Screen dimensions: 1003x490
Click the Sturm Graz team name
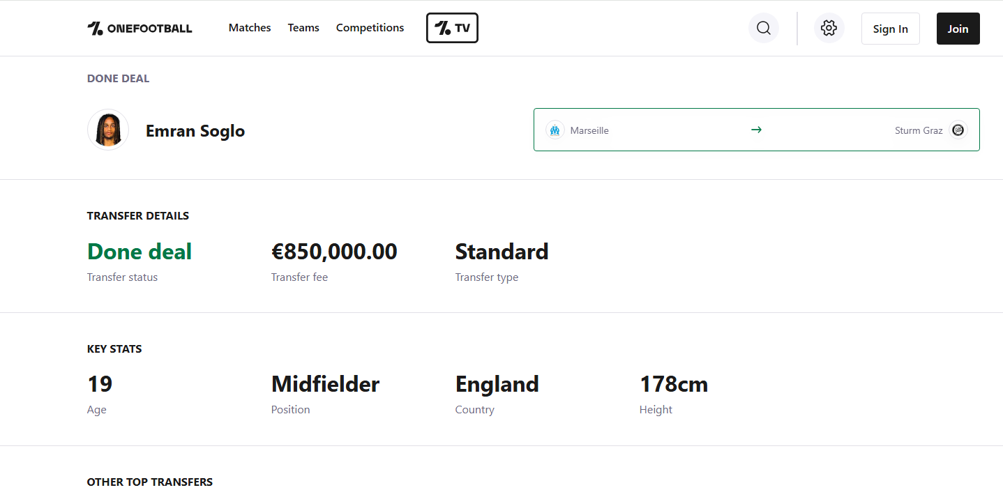pyautogui.click(x=919, y=130)
